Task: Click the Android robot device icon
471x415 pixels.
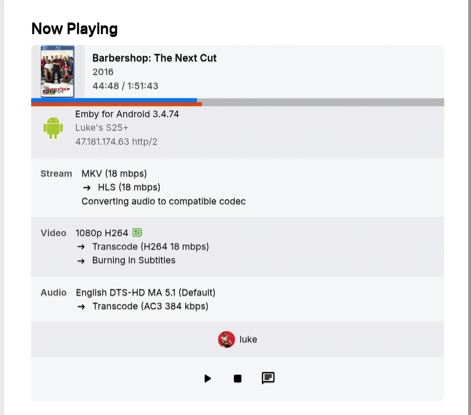Action: [x=53, y=128]
